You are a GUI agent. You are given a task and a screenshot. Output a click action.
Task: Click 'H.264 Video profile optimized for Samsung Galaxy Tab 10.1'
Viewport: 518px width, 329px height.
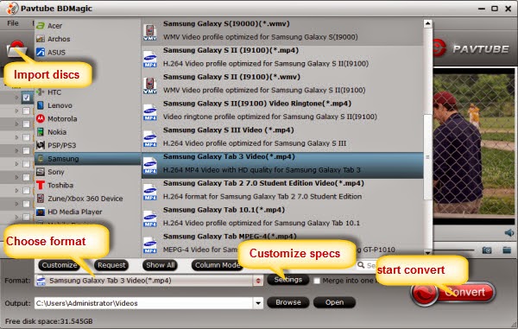[262, 223]
